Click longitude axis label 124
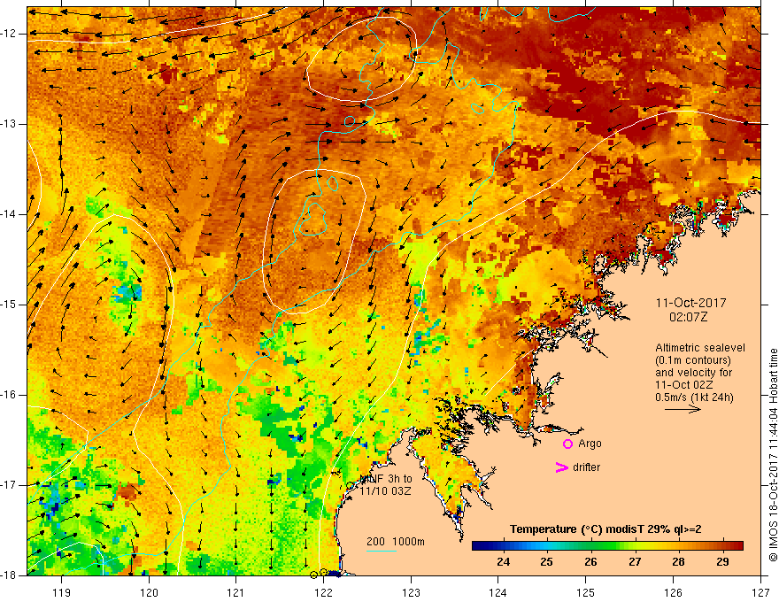779x602 pixels. (x=498, y=592)
